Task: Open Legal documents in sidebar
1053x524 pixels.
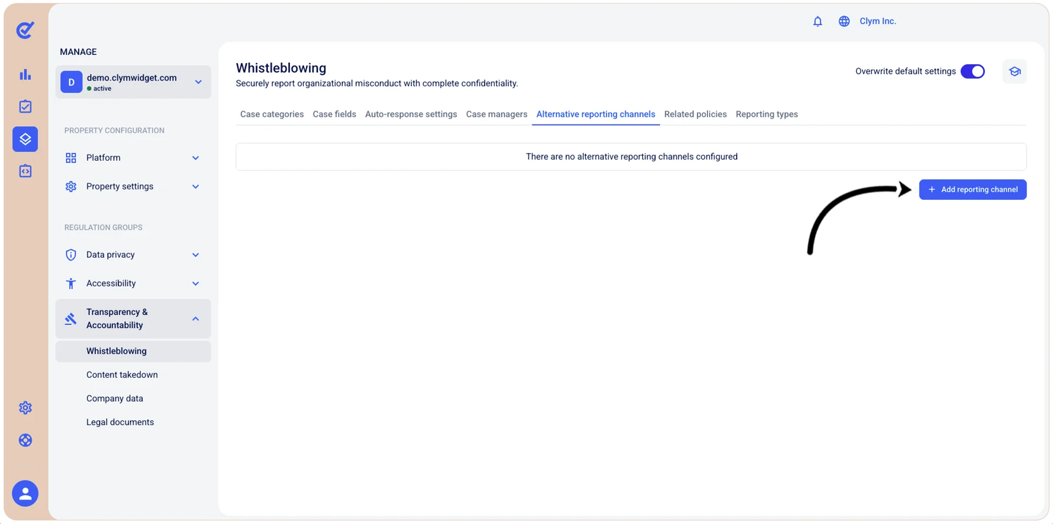Action: (x=120, y=422)
